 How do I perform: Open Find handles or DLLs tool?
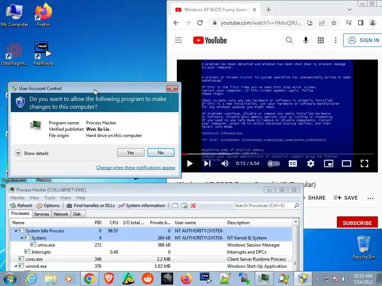[91, 206]
